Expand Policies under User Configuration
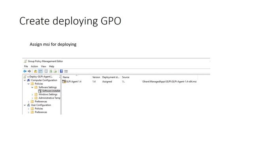This screenshot has height=142, width=253. point(28,109)
